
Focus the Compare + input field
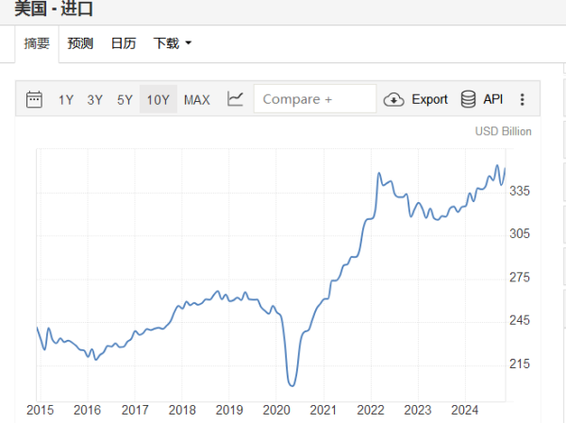click(315, 99)
